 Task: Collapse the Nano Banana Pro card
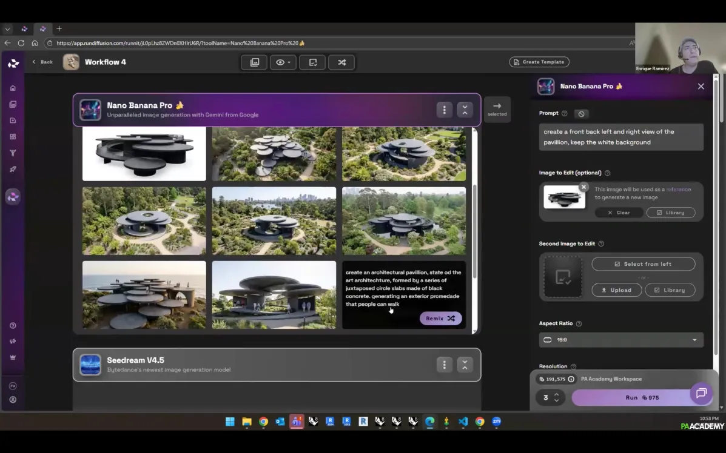coord(465,110)
